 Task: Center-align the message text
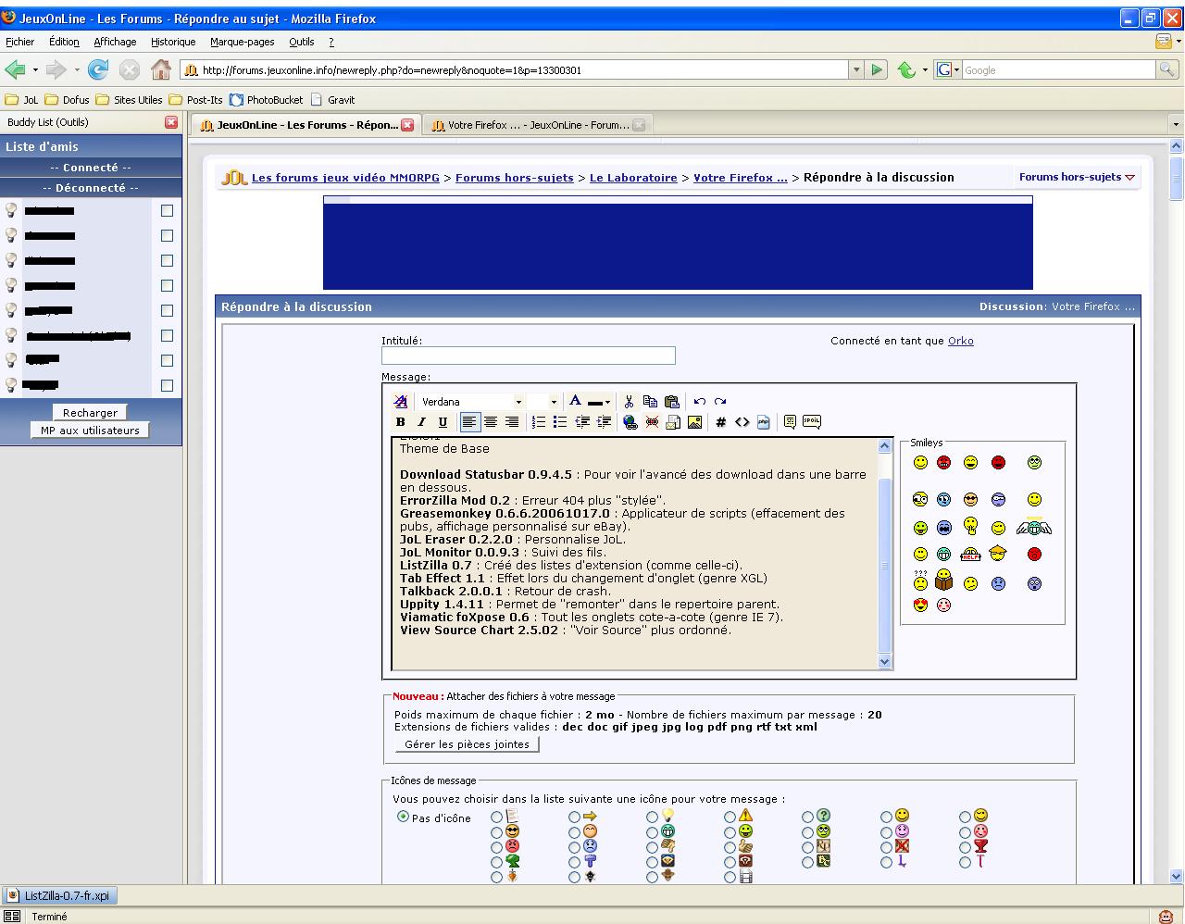coord(491,422)
